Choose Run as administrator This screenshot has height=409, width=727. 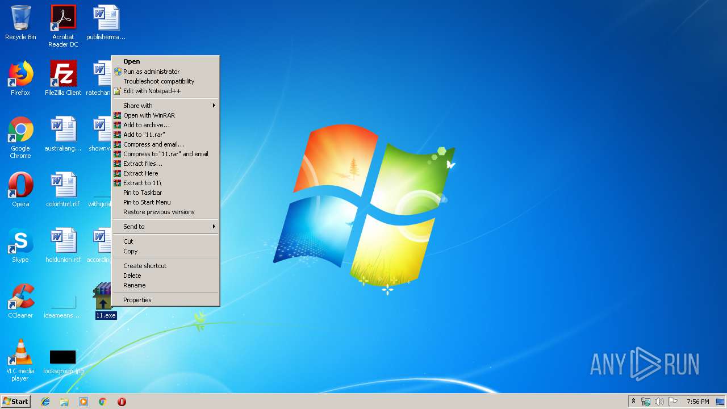165,72
